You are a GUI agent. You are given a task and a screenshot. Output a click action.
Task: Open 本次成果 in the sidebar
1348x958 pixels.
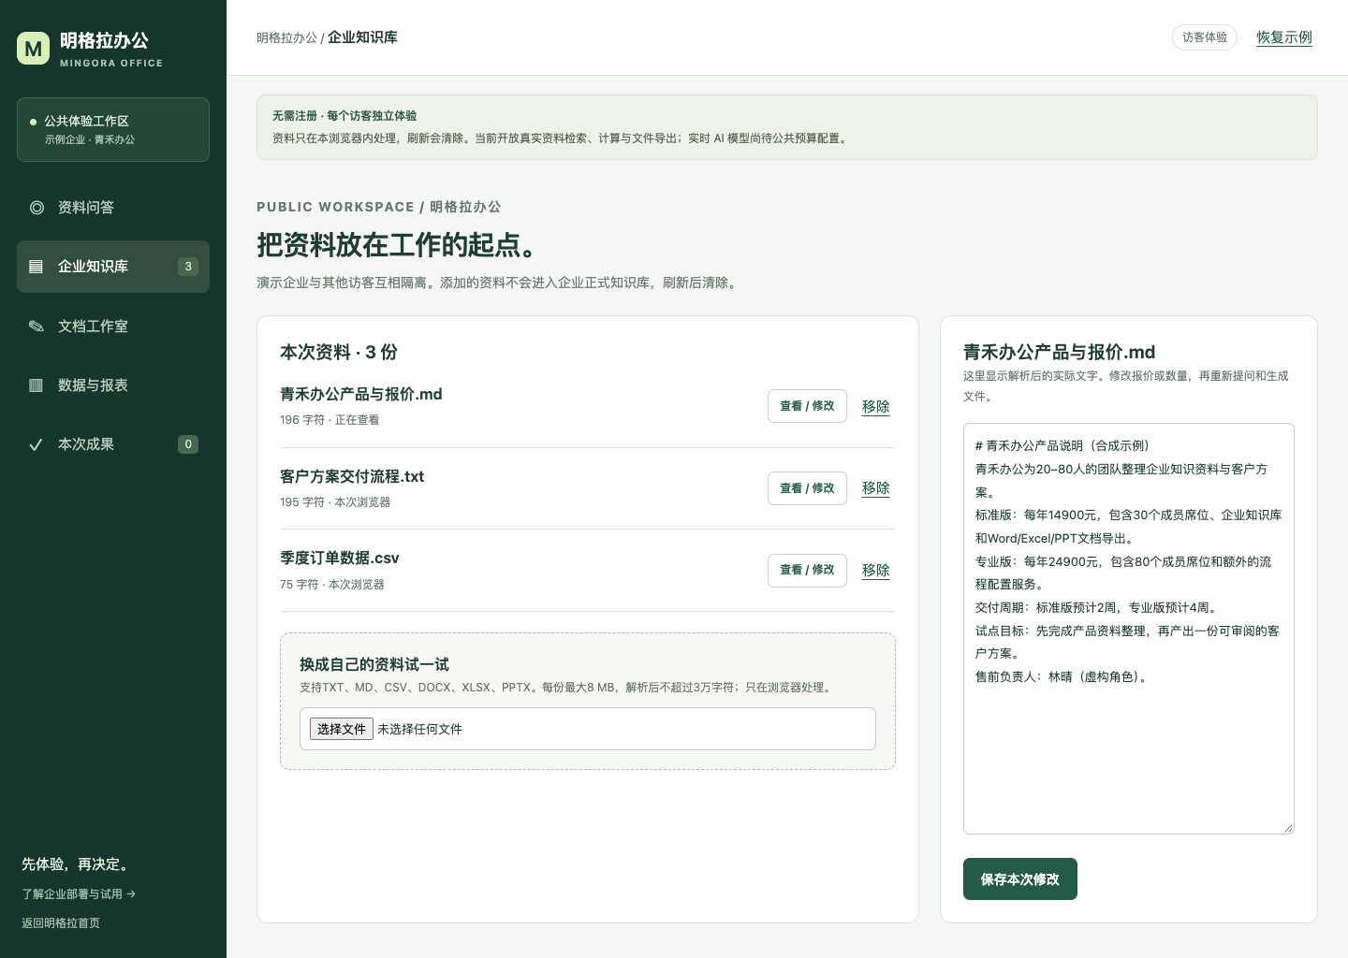coord(113,444)
